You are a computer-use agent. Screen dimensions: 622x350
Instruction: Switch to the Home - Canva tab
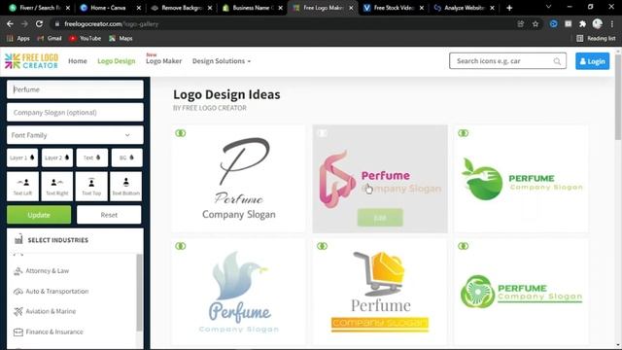[110, 8]
